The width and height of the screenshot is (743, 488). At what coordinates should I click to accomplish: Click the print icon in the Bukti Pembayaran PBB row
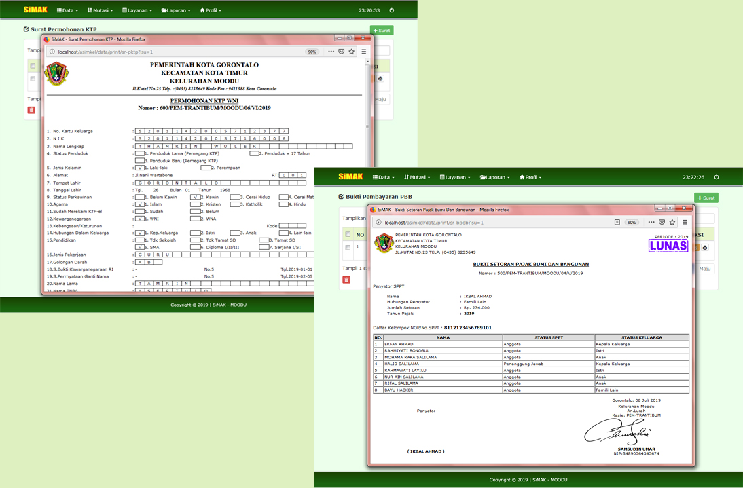[x=705, y=248]
